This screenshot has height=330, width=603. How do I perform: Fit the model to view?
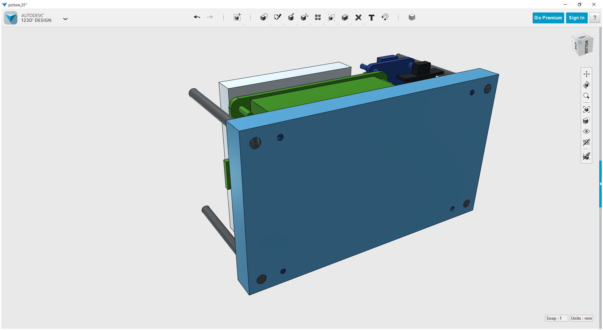click(x=586, y=109)
